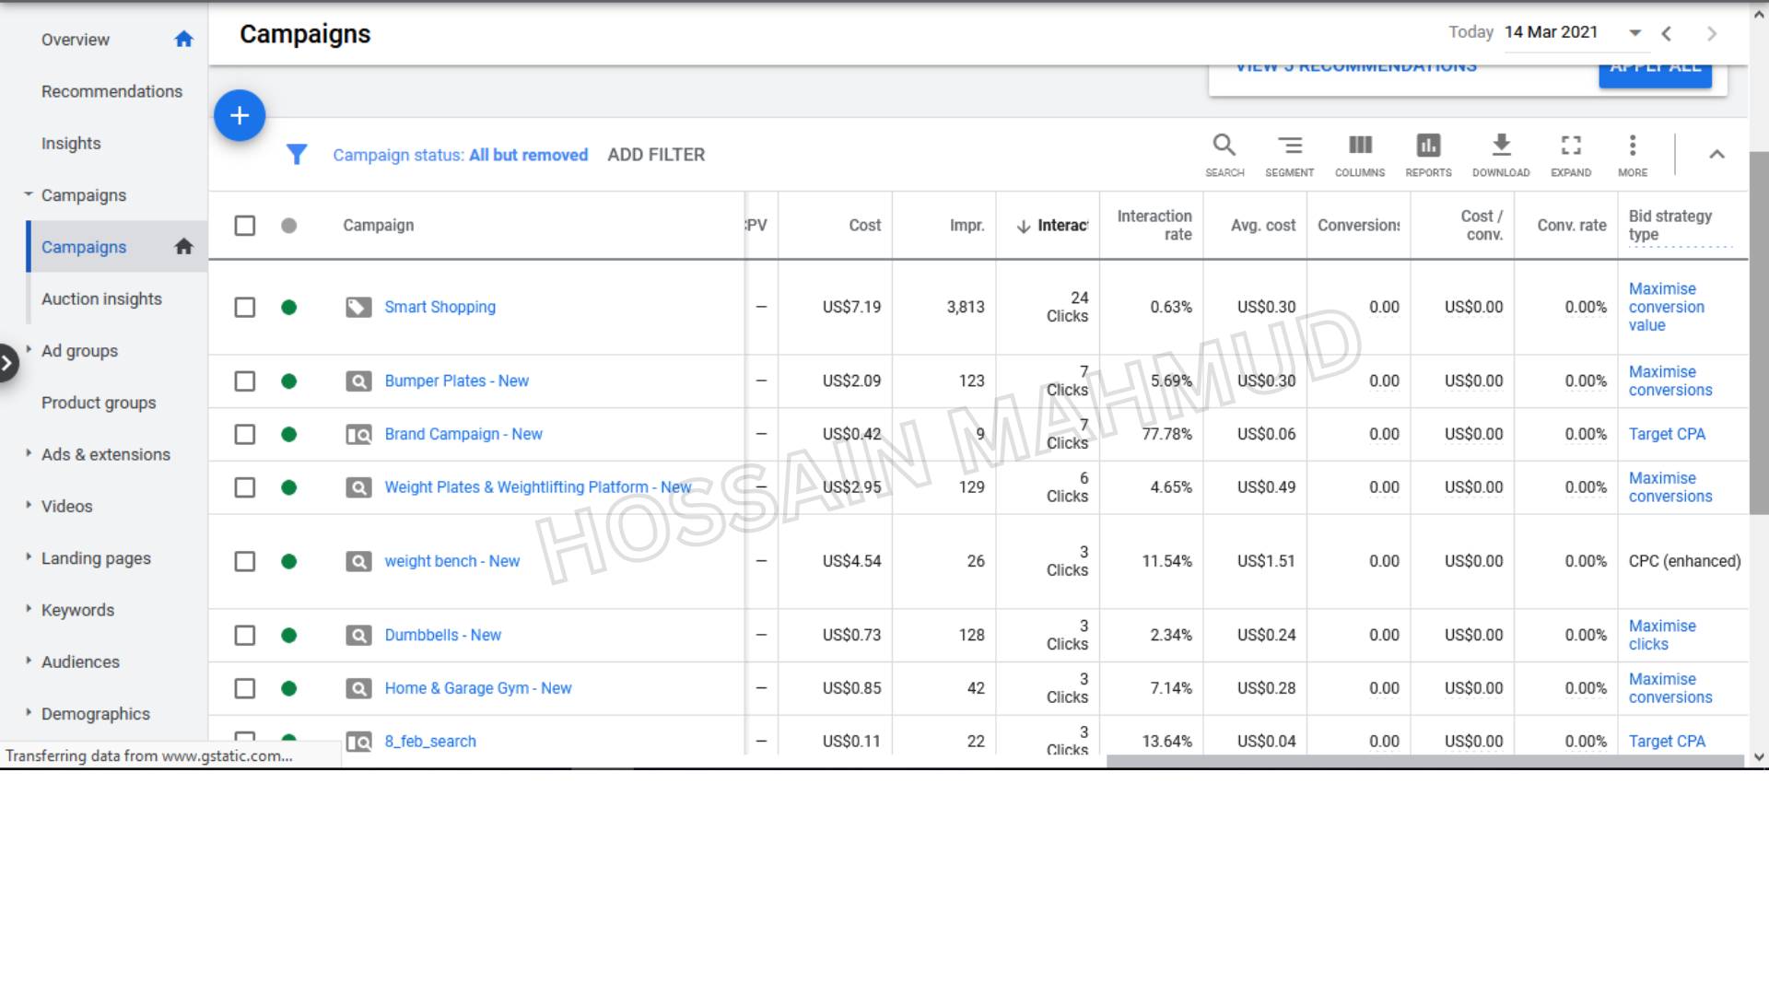Screen dimensions: 1769x995
Task: Click the horizontal scrollbar at table bottom
Action: (x=1424, y=761)
